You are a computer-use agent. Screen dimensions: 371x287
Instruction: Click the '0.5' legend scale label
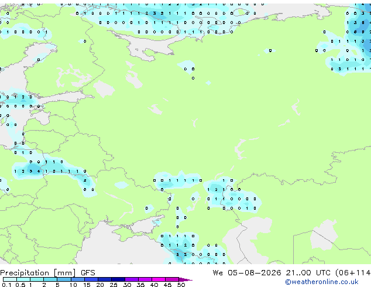click(20, 285)
